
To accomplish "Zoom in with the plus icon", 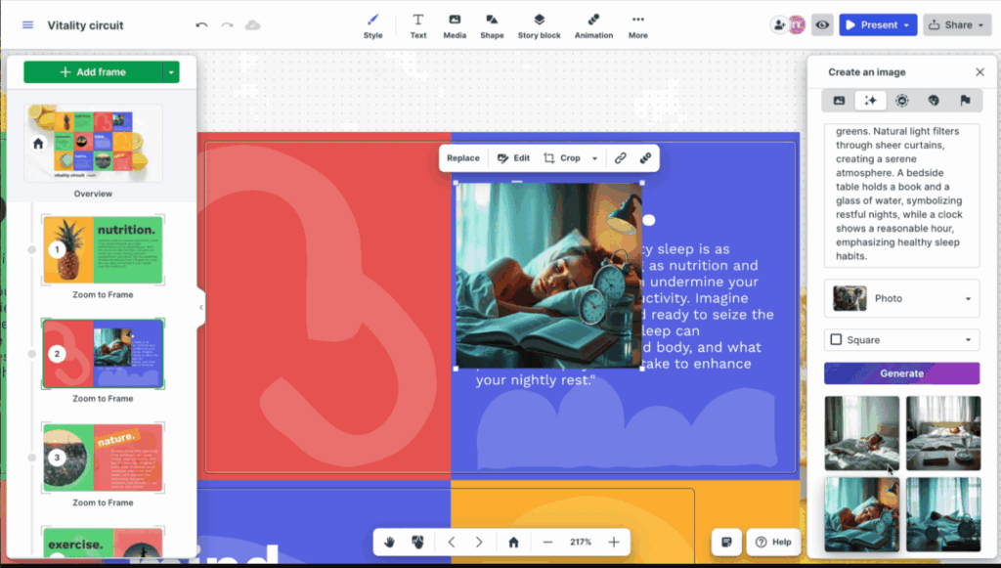I will 614,543.
